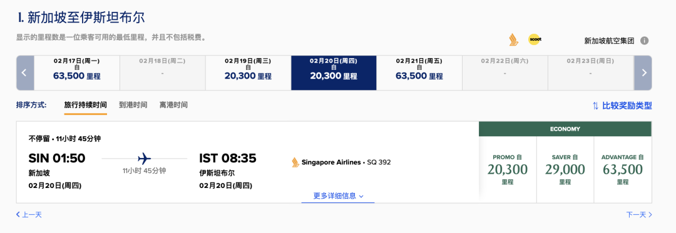Click the Singapore Airlines logo beside SQ 392
The height and width of the screenshot is (233, 676).
(295, 162)
